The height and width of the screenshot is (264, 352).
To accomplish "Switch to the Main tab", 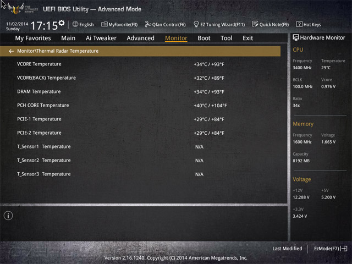I will pyautogui.click(x=68, y=38).
